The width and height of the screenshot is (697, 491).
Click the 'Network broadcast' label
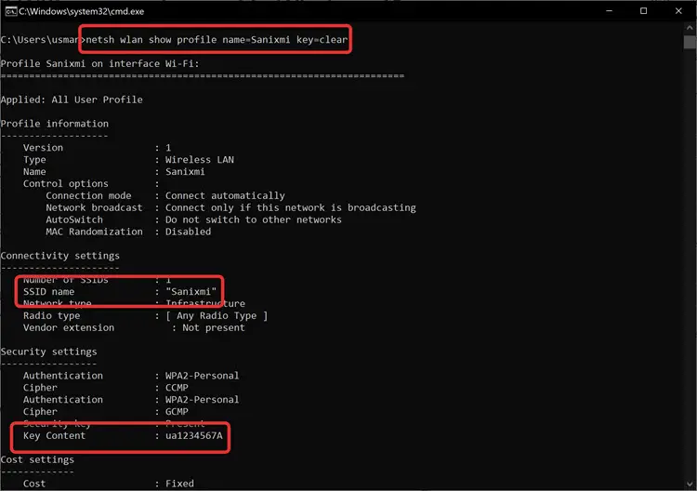pos(94,207)
